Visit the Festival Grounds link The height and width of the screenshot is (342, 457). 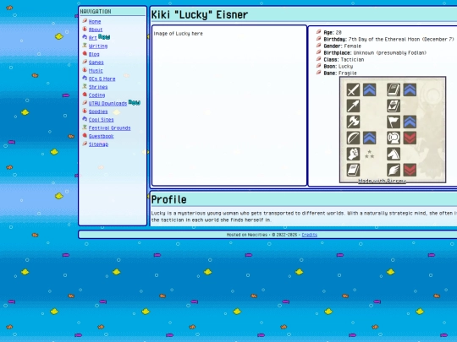tap(109, 128)
